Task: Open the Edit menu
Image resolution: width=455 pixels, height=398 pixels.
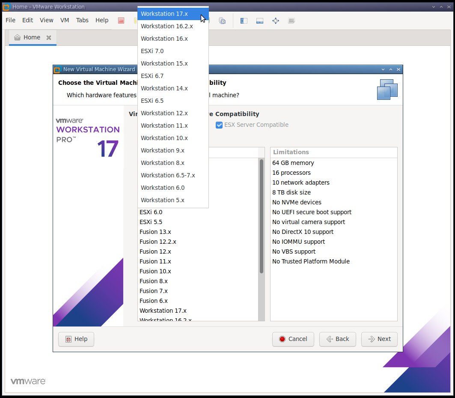Action: tap(27, 20)
